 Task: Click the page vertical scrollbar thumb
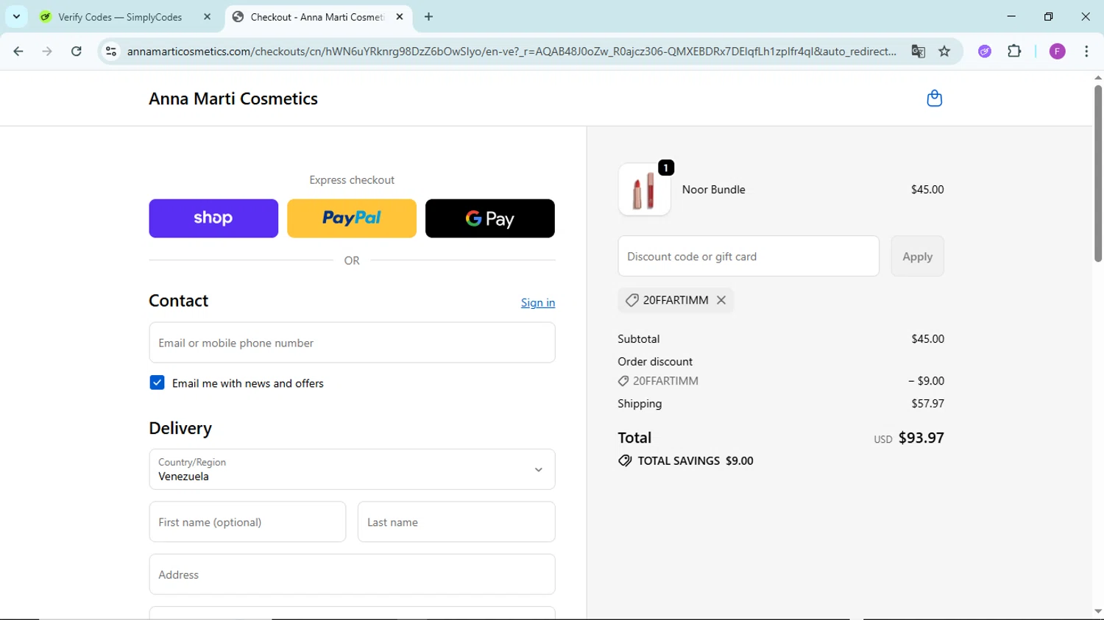point(1097,173)
